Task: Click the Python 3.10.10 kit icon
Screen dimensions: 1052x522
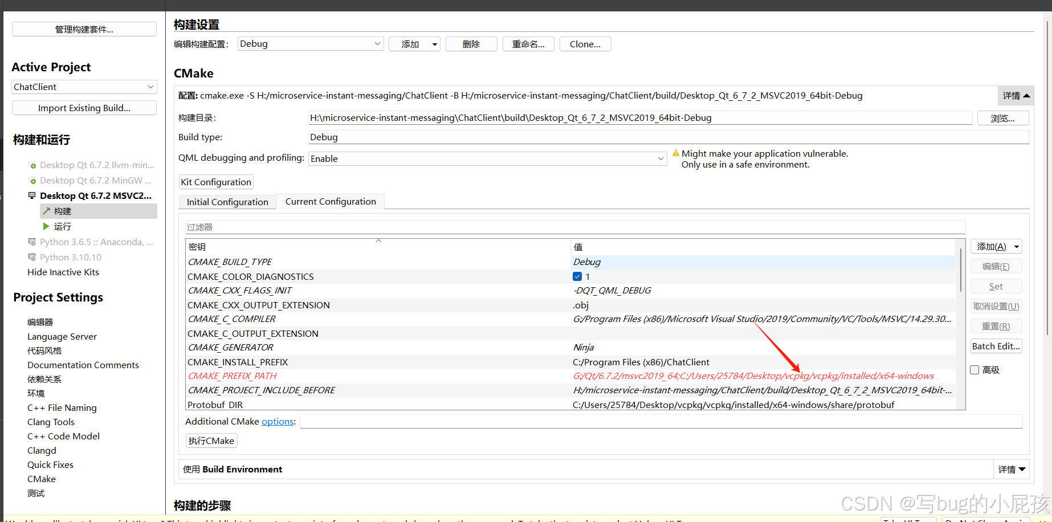Action: pos(32,257)
